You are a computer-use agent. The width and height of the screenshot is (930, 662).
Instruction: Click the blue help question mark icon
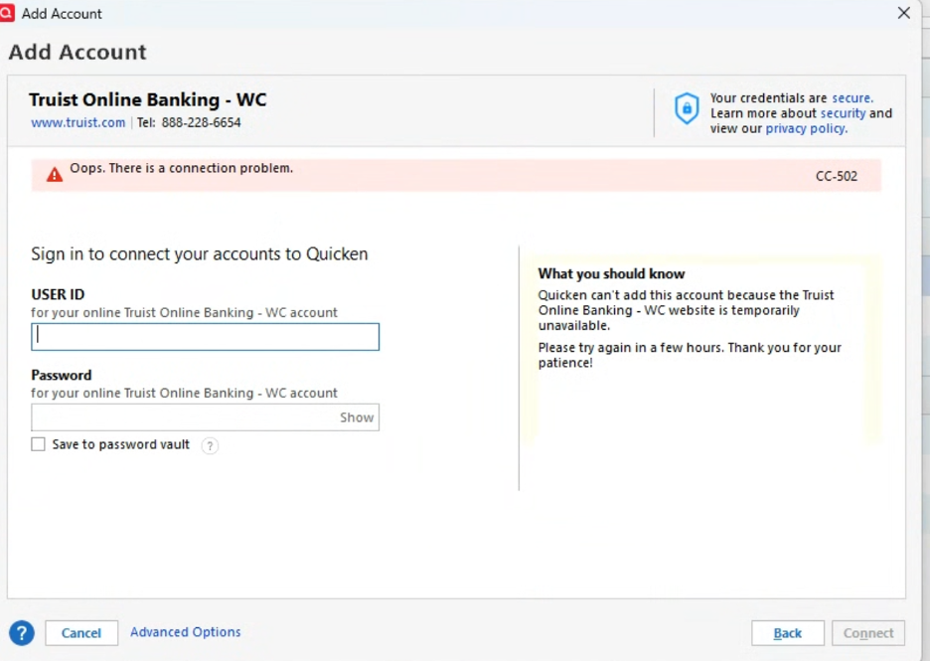coord(22,633)
